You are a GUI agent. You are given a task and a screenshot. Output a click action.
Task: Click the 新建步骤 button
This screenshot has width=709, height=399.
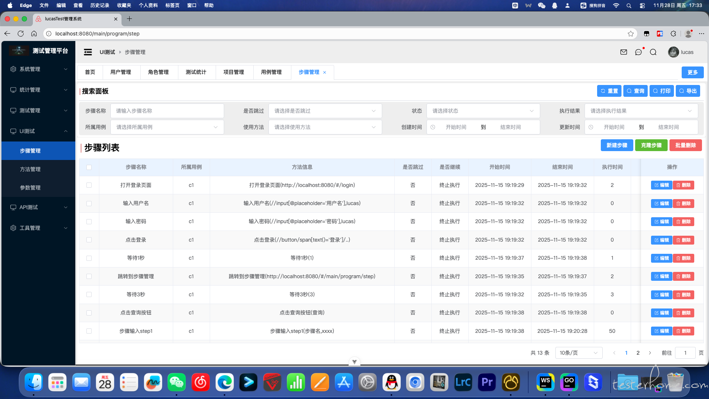tap(617, 145)
